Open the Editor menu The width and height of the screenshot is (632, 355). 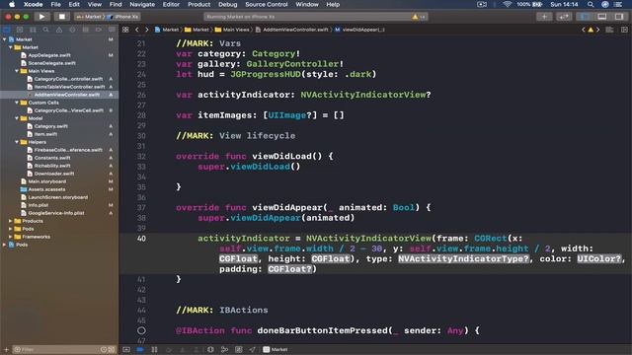(x=171, y=4)
